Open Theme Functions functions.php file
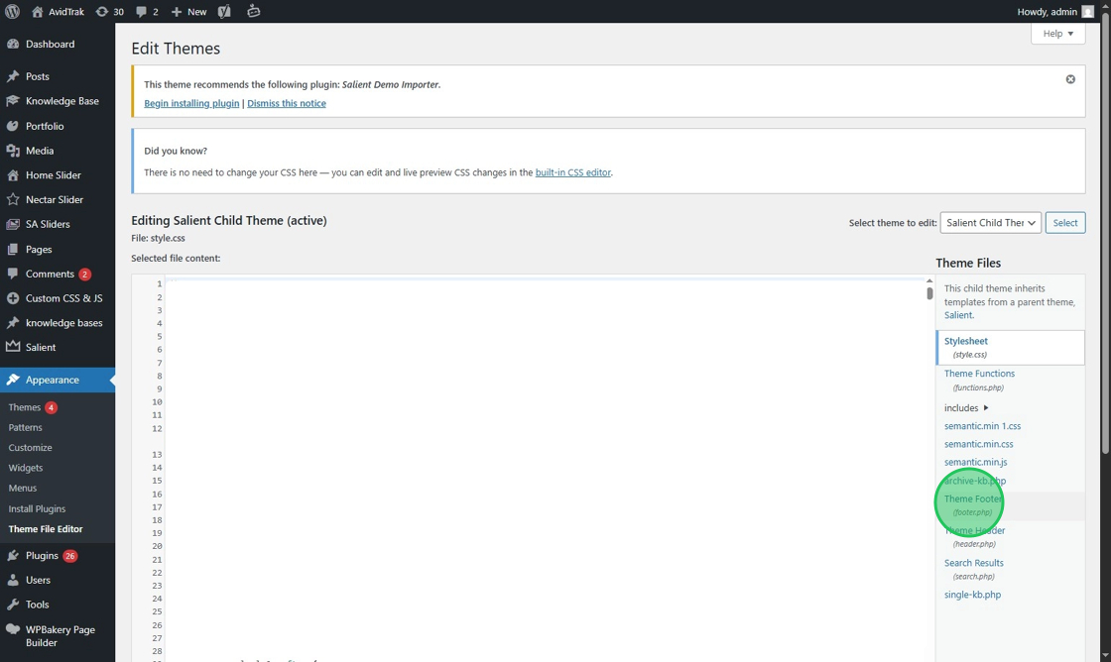The height and width of the screenshot is (662, 1111). click(x=979, y=380)
